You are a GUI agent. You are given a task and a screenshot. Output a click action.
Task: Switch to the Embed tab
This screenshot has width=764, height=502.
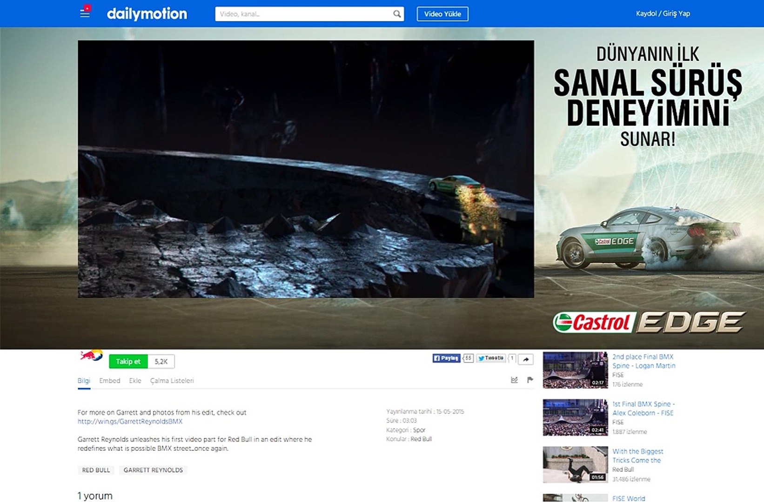click(x=109, y=380)
